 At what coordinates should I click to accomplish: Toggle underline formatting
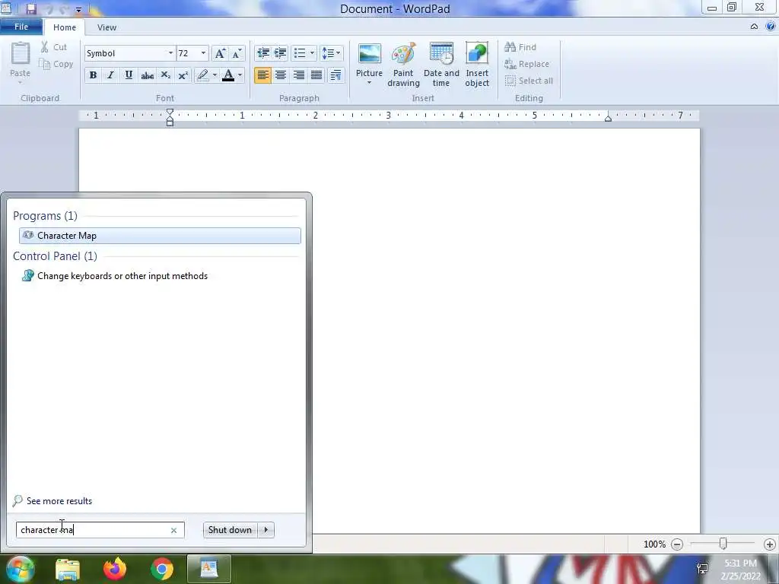click(x=129, y=75)
